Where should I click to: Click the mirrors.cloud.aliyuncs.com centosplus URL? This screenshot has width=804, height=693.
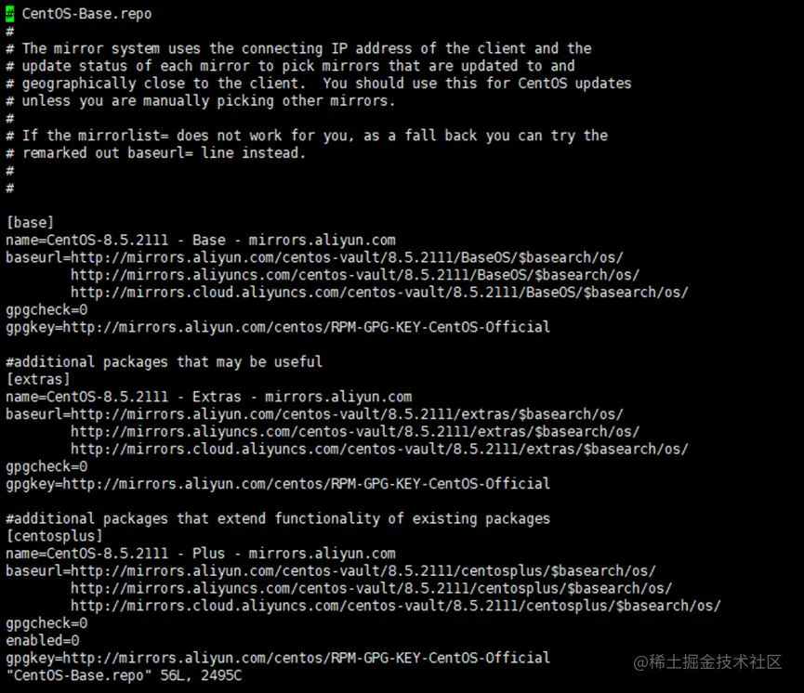[x=395, y=606]
